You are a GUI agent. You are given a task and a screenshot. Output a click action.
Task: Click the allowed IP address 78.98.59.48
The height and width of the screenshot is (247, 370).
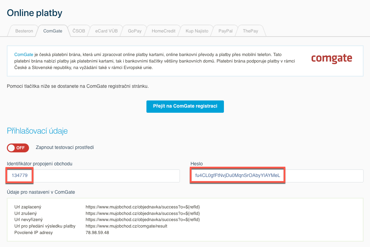tap(97, 232)
